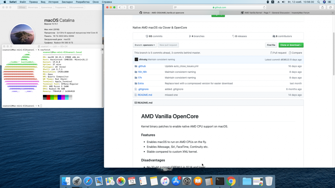Open the Файл menu
Screen dimensions: 335x188
pyautogui.click(x=23, y=2)
